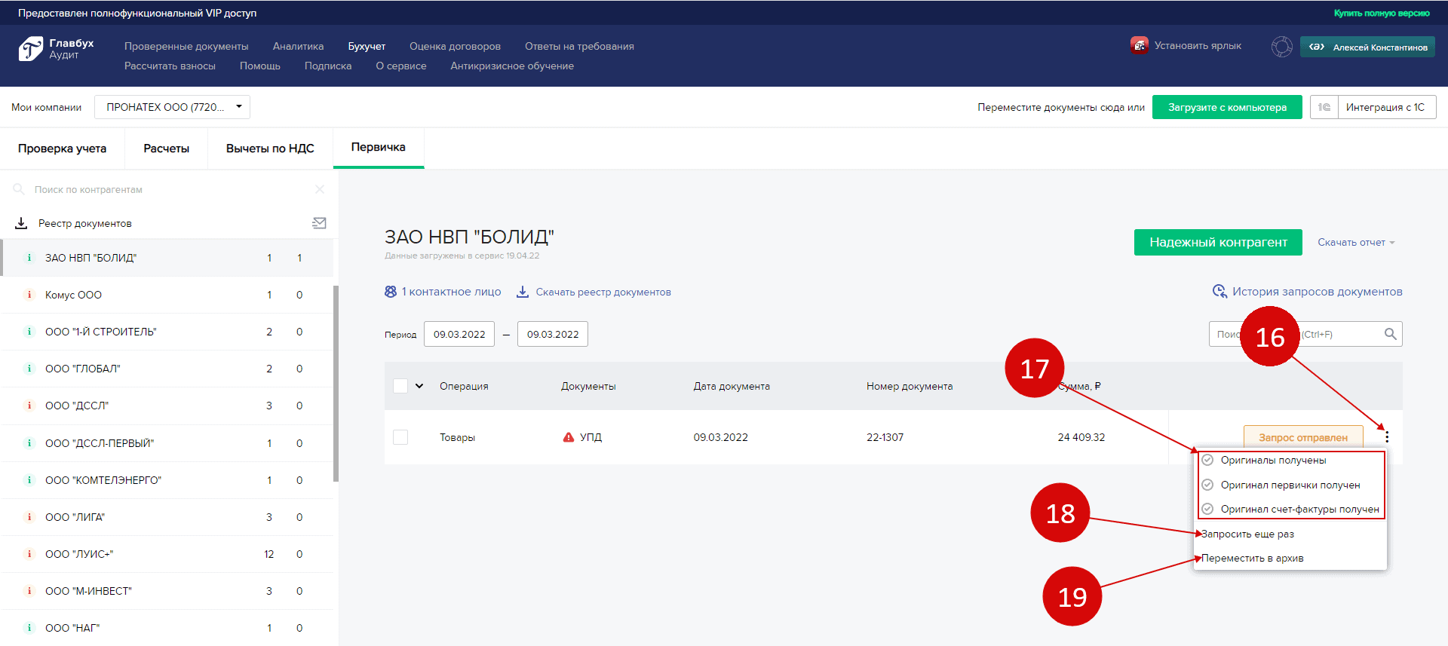This screenshot has width=1448, height=646.
Task: Click the period start date field
Action: pos(459,334)
